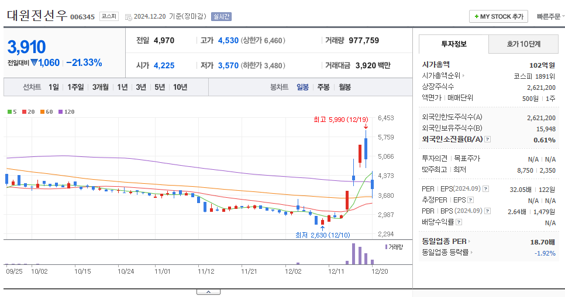565x297 pixels.
Task: Click the orange 60-day moving average swatch
Action: 42,112
